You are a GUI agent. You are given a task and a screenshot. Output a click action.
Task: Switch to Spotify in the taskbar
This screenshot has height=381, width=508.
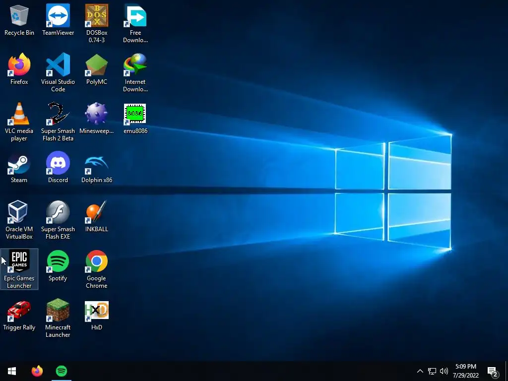point(61,371)
